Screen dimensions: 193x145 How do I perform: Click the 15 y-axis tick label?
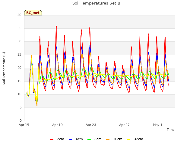[19, 81]
